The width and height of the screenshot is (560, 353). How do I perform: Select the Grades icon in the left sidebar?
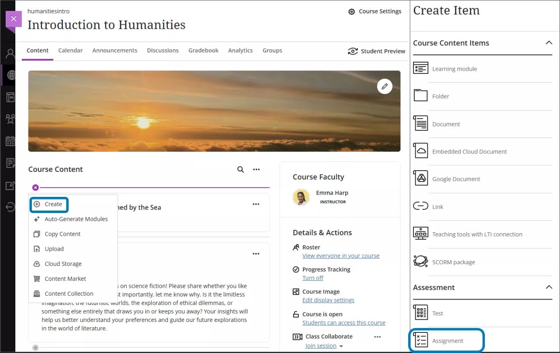[x=10, y=185]
